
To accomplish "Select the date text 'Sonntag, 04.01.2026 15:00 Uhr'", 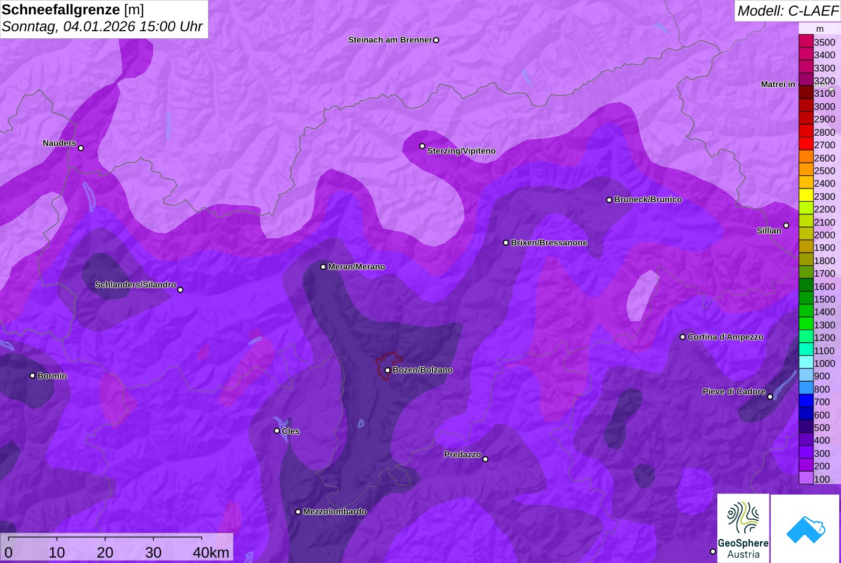I will (x=102, y=26).
